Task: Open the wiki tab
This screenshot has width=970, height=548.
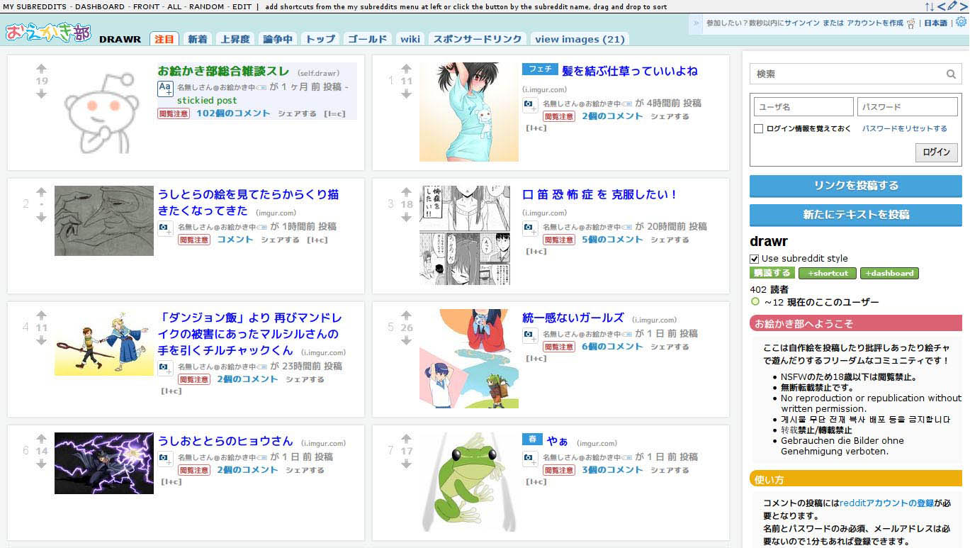Action: 410,39
